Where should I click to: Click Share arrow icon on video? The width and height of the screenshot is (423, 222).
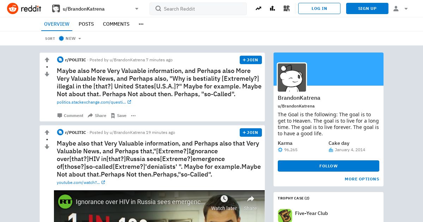(x=250, y=199)
